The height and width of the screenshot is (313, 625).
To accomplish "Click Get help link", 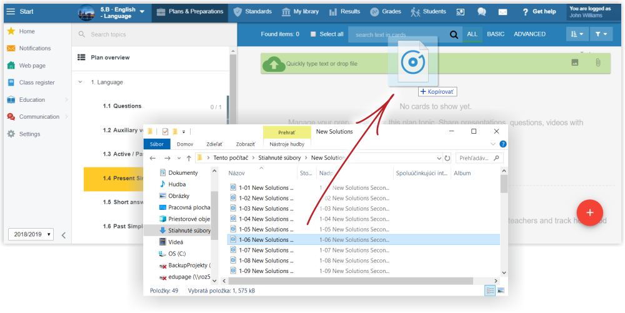I will 539,11.
